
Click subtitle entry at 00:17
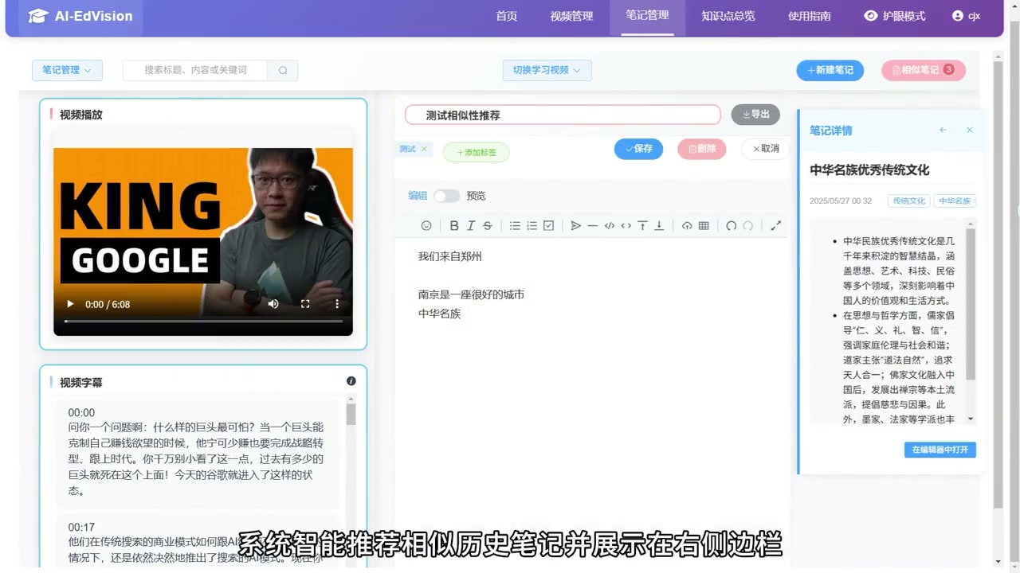click(x=198, y=540)
